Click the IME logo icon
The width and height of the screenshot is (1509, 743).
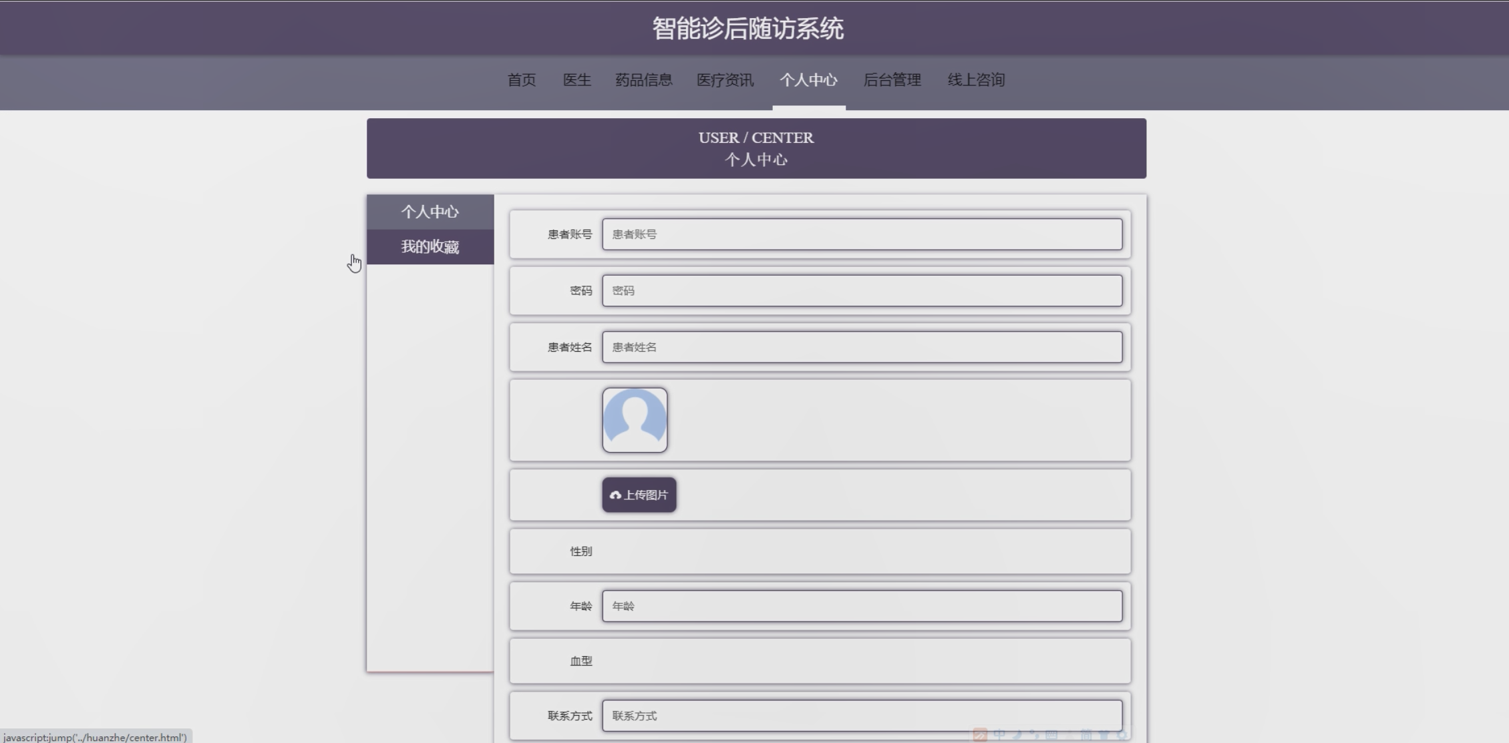(x=980, y=735)
